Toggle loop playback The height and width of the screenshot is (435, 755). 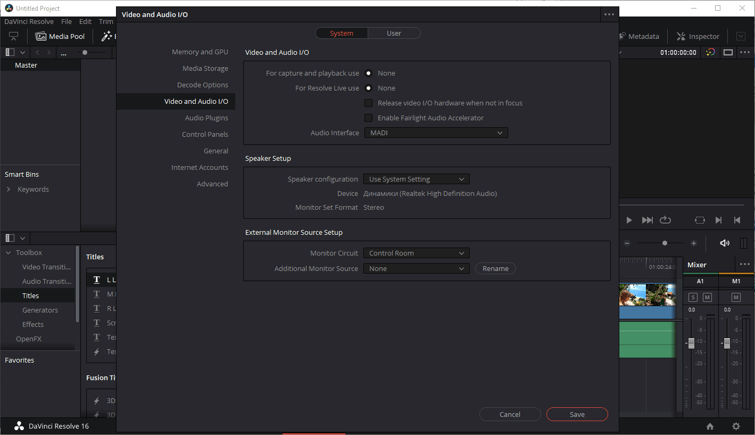665,220
